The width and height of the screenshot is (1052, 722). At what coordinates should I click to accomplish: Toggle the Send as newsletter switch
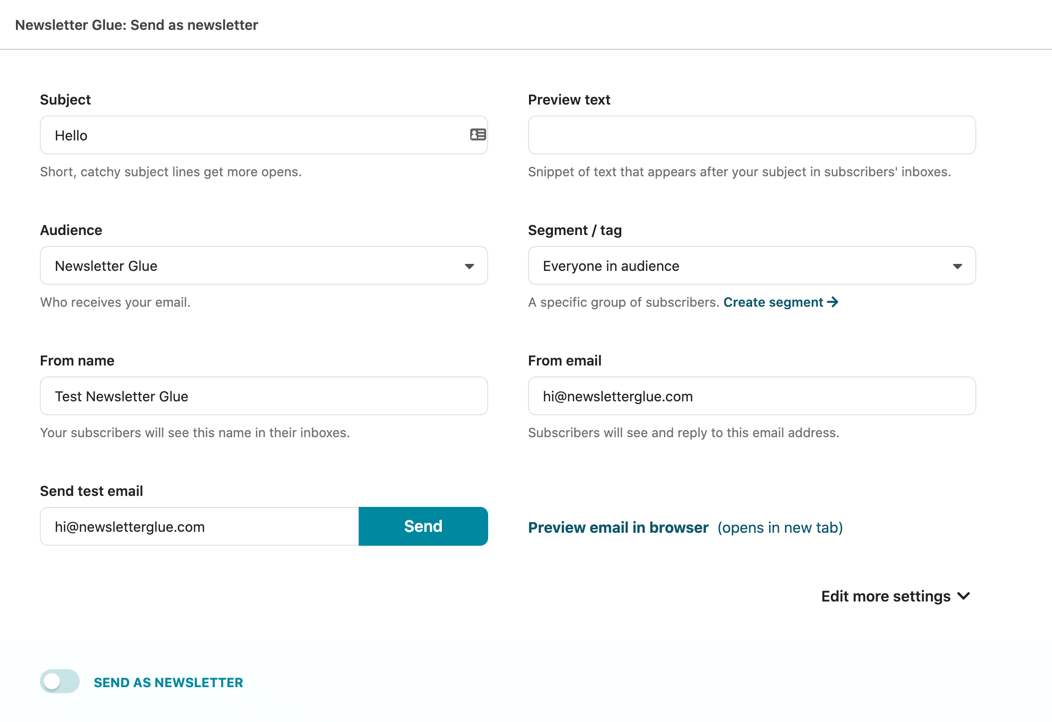[60, 681]
